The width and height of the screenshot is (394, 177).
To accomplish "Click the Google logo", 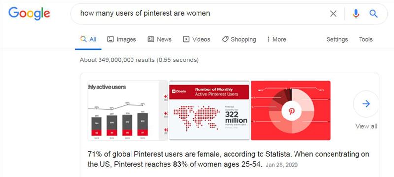I will [x=29, y=14].
